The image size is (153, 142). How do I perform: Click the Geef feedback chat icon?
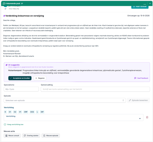(x=135, y=78)
